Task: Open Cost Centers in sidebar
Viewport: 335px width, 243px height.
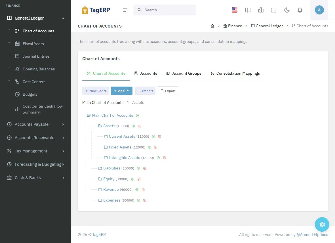Action: pyautogui.click(x=34, y=82)
